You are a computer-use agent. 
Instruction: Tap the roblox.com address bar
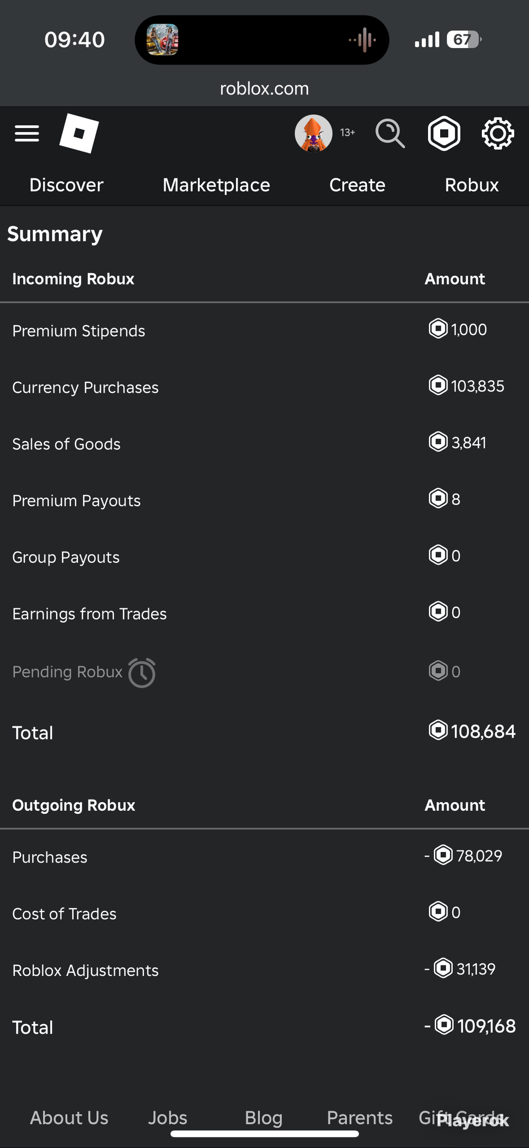pos(264,88)
